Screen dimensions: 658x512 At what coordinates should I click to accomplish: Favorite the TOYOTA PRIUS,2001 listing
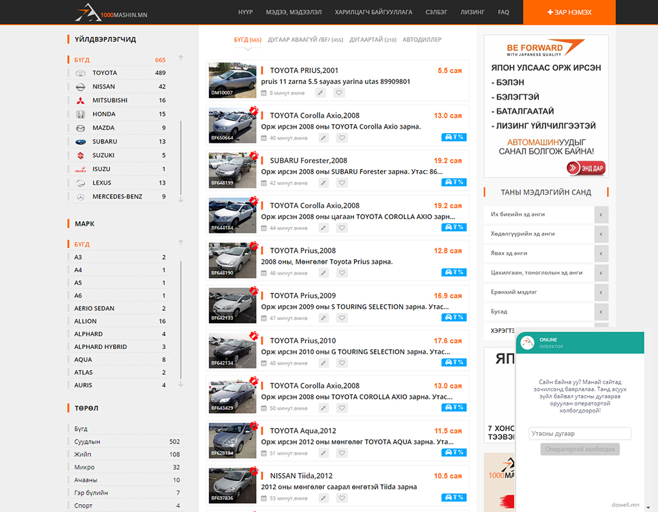339,92
